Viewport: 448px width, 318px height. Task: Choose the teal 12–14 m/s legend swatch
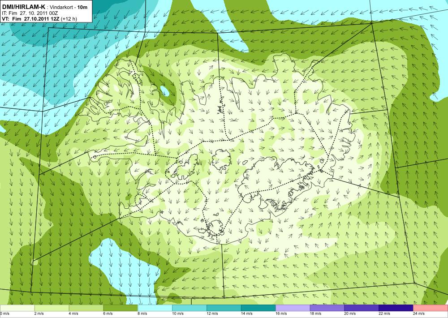[x=224, y=308]
